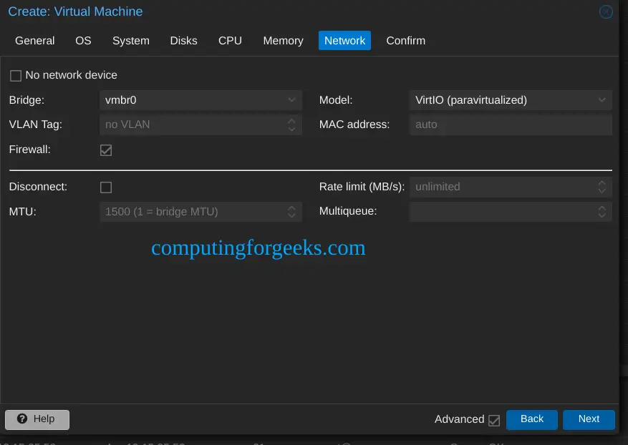Decrease the VLAN Tag value with down arrow
This screenshot has height=445, width=628.
point(291,129)
